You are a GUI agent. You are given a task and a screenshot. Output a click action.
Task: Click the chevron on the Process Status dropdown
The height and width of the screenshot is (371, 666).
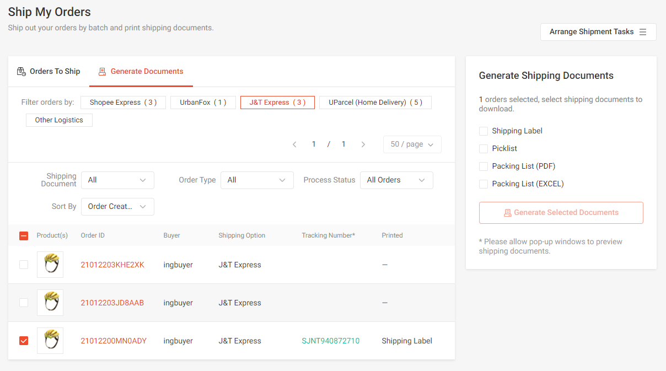click(x=422, y=180)
